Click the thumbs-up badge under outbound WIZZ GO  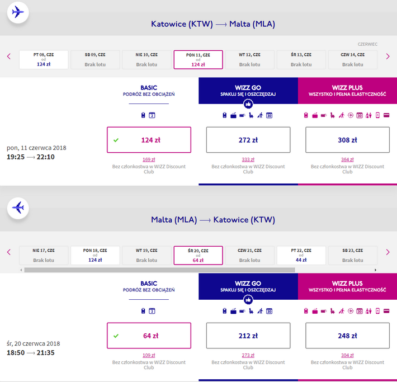[248, 104]
